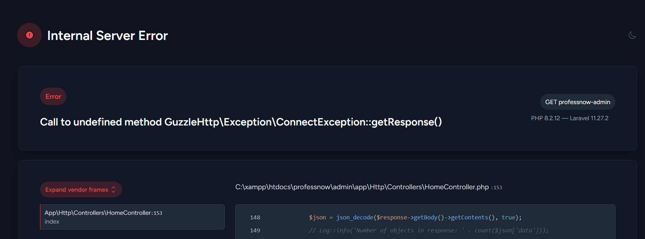The width and height of the screenshot is (645, 239).
Task: Select the error message about ConnectException::getResponse()
Action: [x=241, y=122]
